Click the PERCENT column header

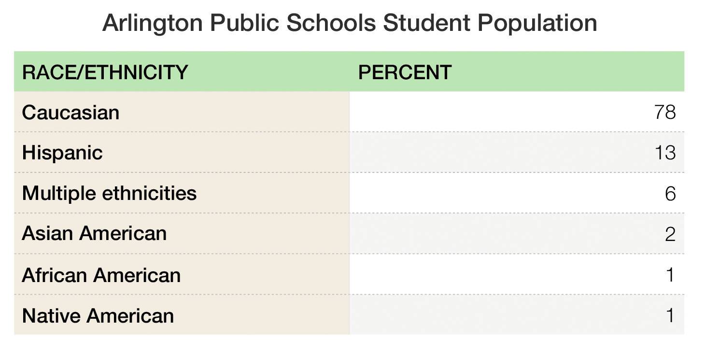tap(405, 72)
